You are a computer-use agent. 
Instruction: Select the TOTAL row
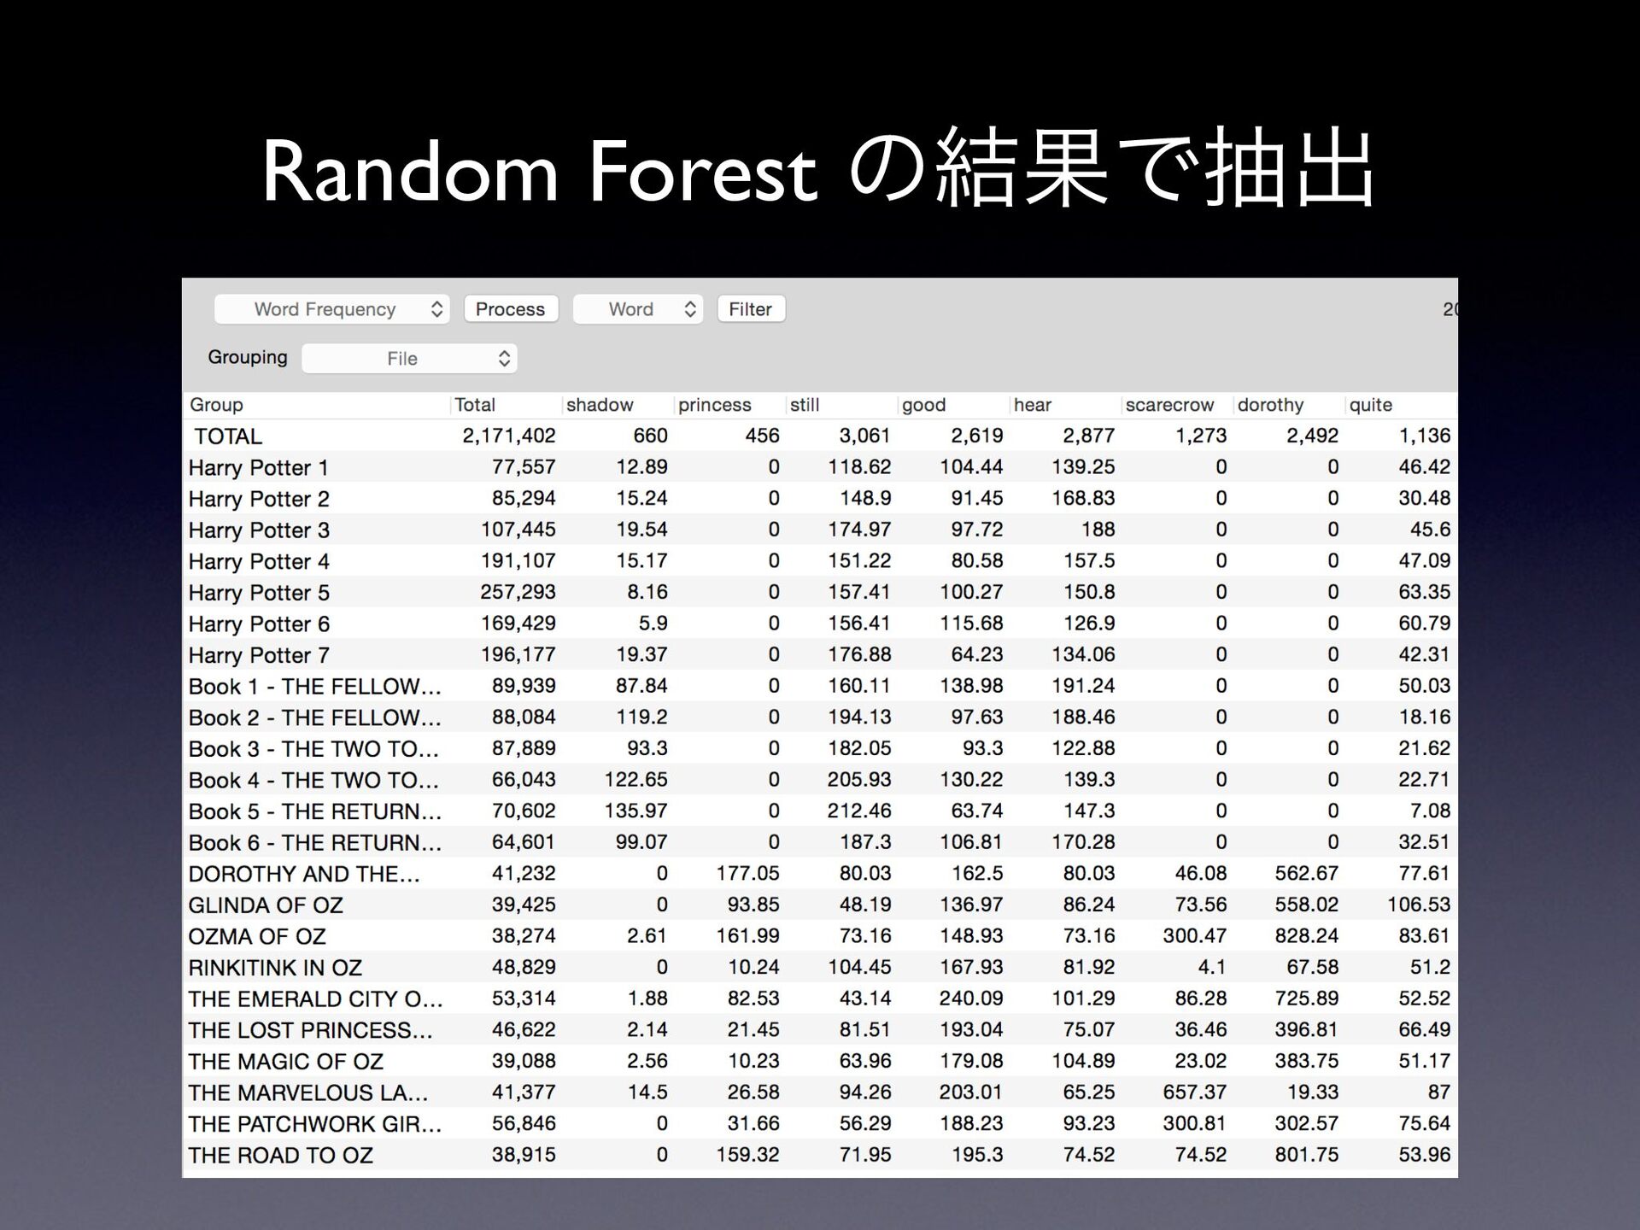click(x=820, y=436)
